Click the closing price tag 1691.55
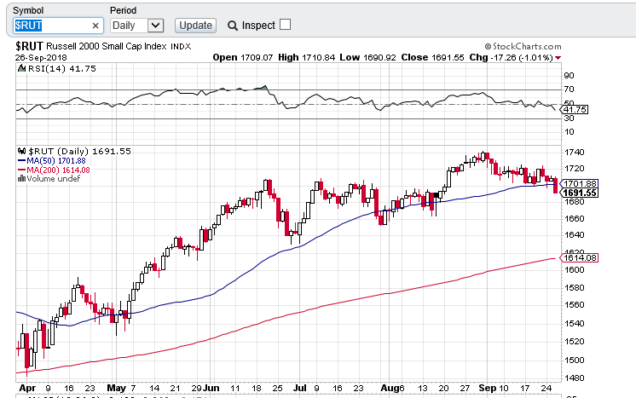Screen dimensions: 636x398 coord(579,193)
